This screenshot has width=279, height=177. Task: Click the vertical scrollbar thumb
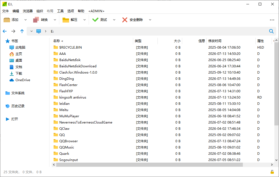click(x=276, y=84)
